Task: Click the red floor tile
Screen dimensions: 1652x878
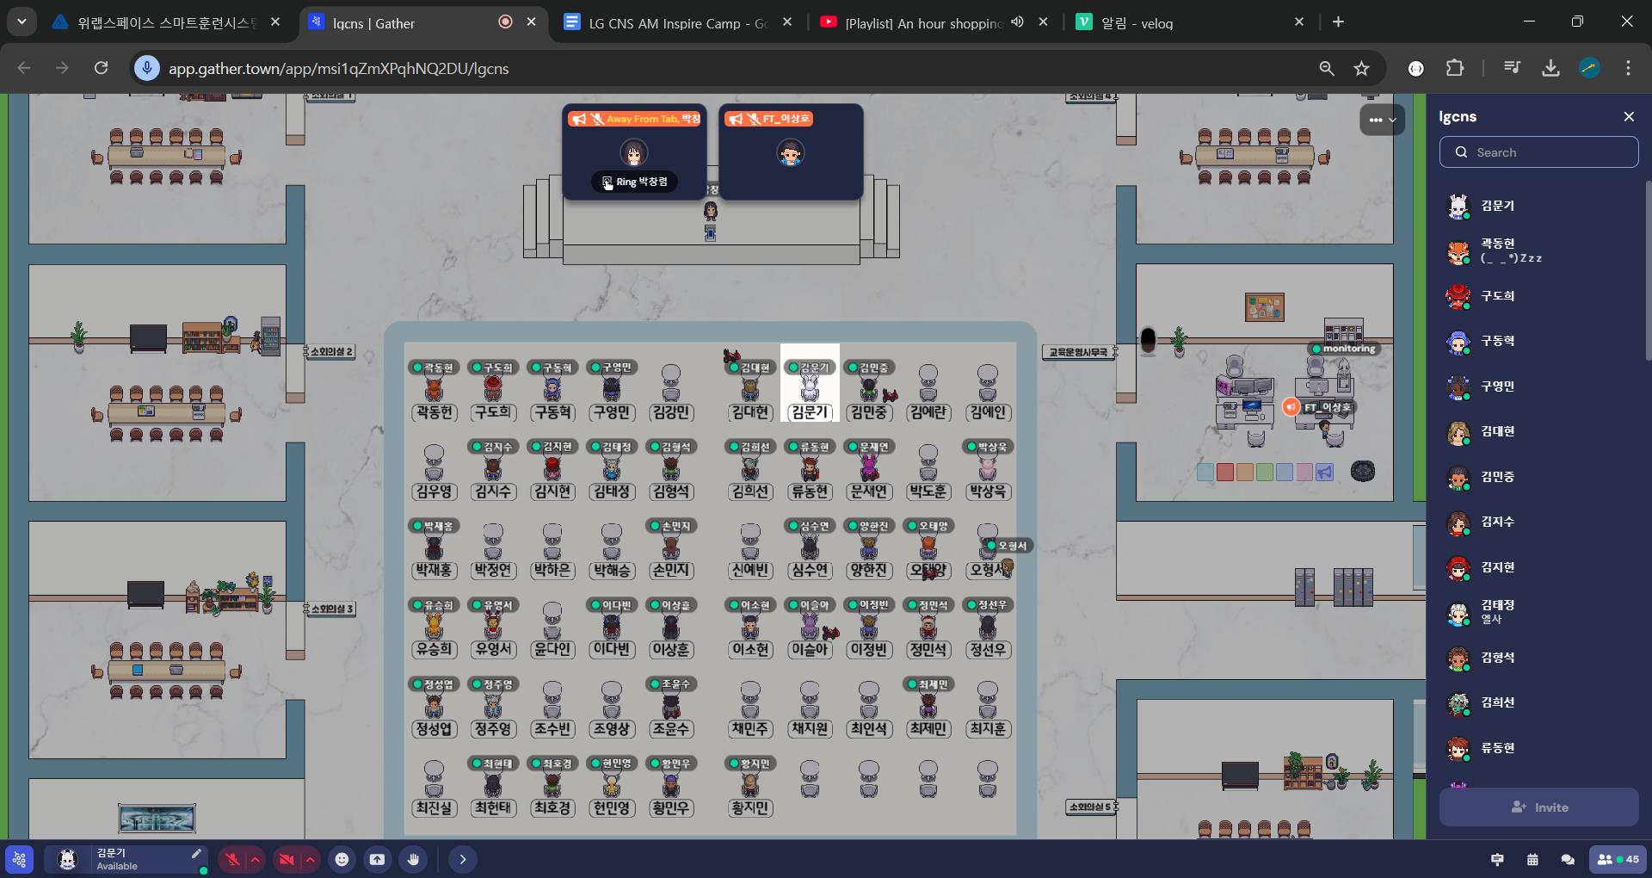Action: (x=1225, y=472)
